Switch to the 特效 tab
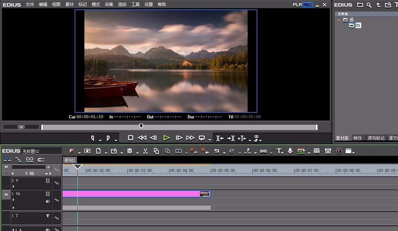This screenshot has width=398, height=231. (357, 138)
